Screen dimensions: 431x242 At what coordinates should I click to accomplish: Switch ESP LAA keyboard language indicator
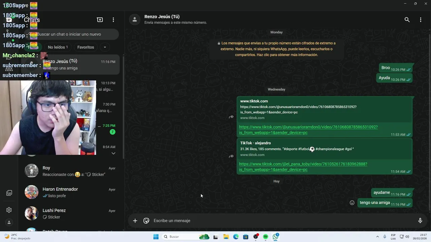pyautogui.click(x=393, y=237)
